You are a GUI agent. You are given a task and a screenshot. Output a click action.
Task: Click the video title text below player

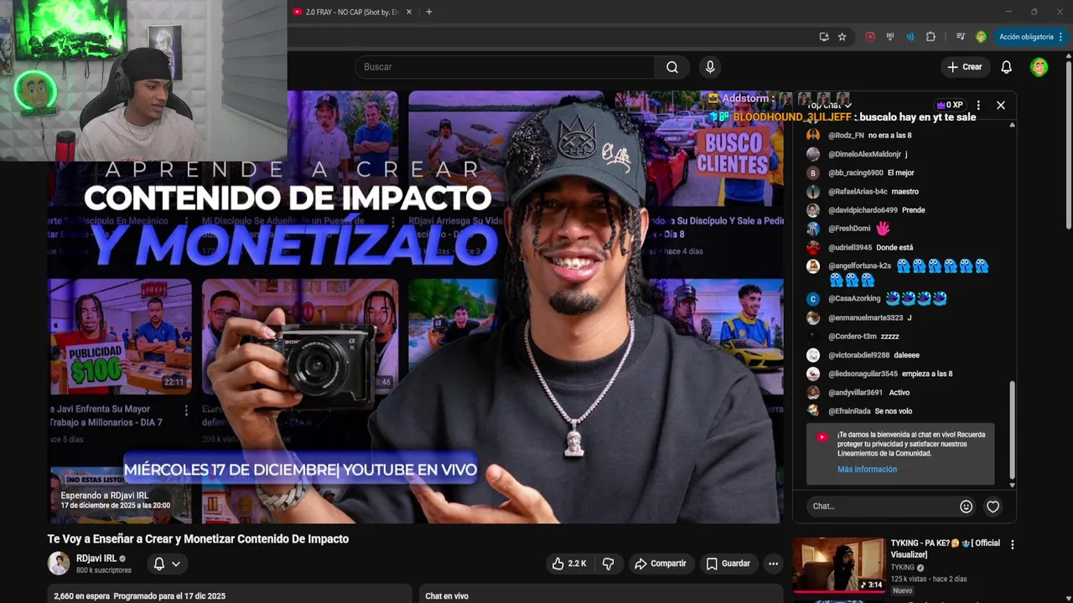[x=198, y=539]
